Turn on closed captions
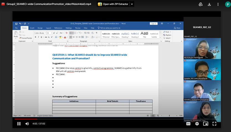The height and width of the screenshot is (132, 231). (x=188, y=124)
